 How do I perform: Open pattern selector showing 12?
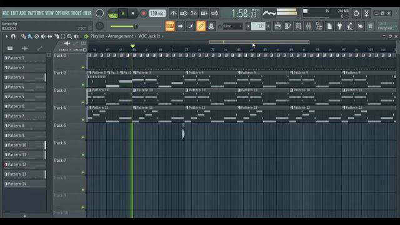point(258,26)
